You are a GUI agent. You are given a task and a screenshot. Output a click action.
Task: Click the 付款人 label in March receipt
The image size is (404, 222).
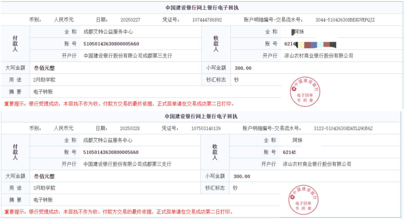pyautogui.click(x=15, y=152)
